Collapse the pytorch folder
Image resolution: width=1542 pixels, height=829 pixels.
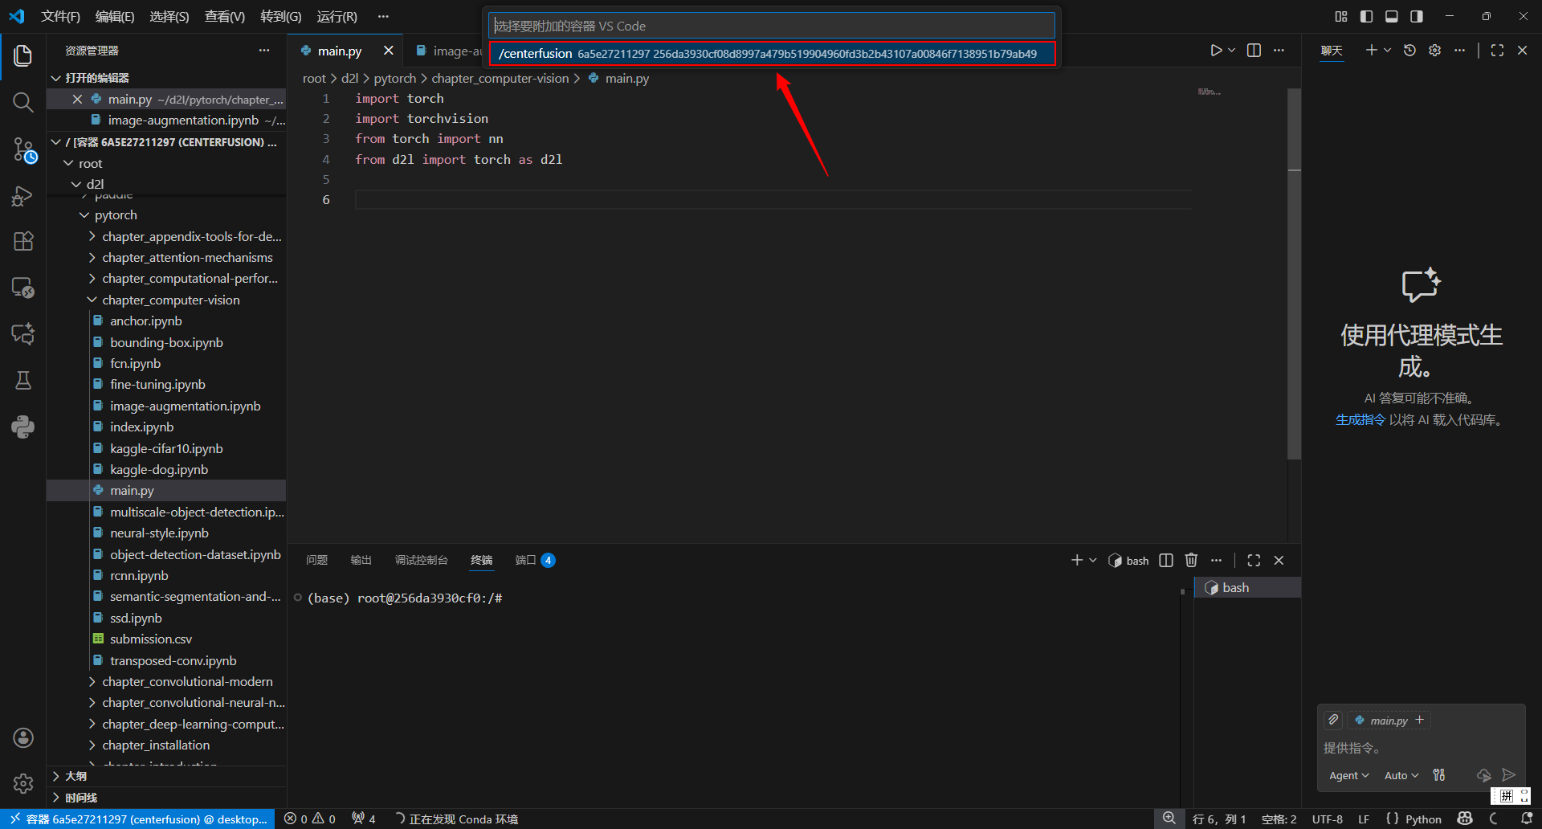pos(84,215)
